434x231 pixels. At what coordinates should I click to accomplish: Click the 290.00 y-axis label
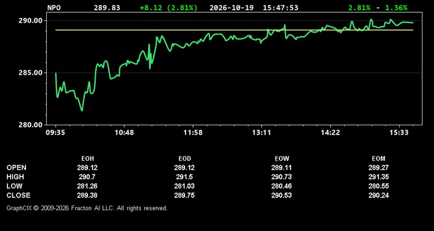click(31, 21)
